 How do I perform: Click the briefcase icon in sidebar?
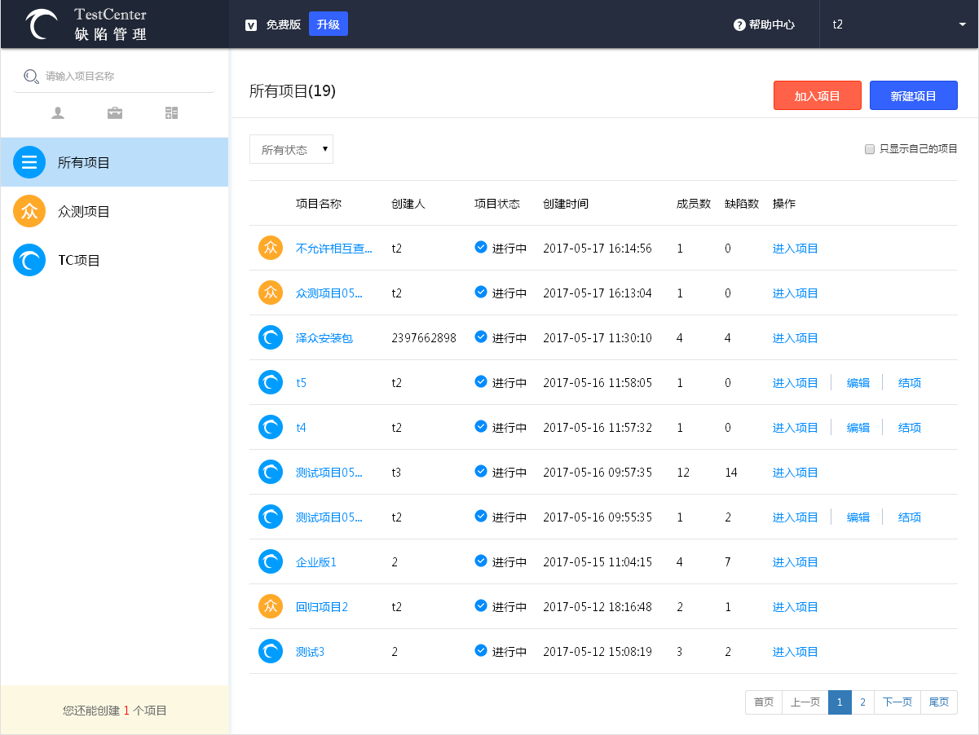tap(115, 113)
